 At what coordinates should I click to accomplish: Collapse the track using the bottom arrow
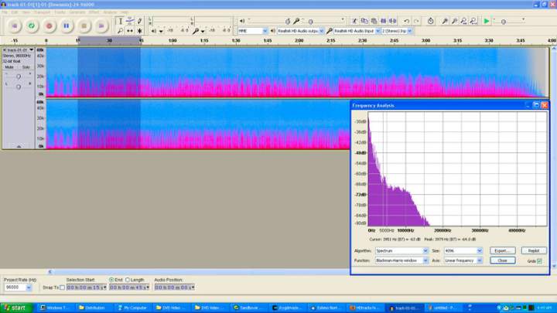pyautogui.click(x=19, y=146)
